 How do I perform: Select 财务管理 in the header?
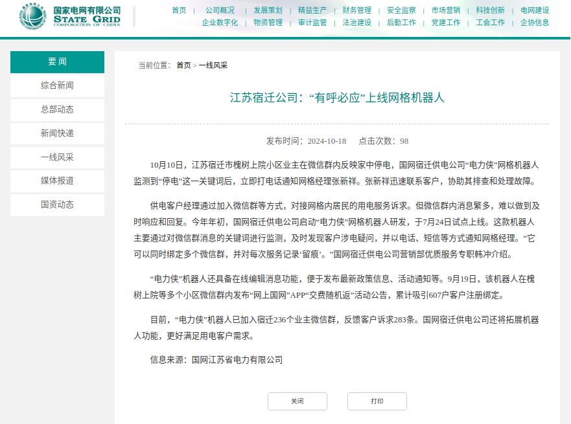coord(357,10)
